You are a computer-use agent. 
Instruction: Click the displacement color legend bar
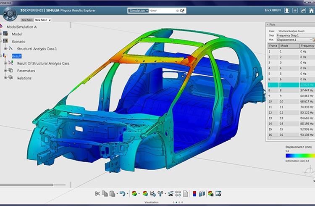coord(300,156)
